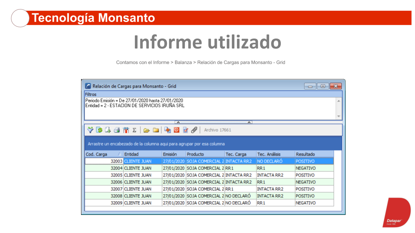
Task: Select the cell with Cod. Carga 32005
Action: point(104,175)
